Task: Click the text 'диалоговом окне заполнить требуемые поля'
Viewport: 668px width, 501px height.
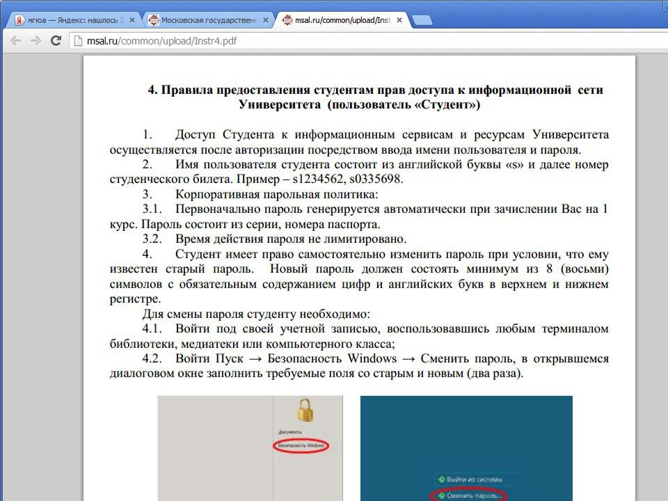Action: click(232, 374)
